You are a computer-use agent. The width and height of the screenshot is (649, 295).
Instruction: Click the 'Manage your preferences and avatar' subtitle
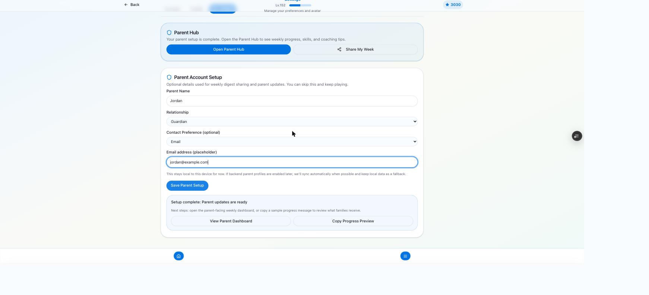pyautogui.click(x=292, y=11)
